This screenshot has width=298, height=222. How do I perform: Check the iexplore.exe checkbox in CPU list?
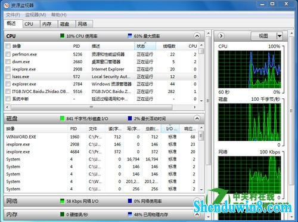[x=8, y=69]
